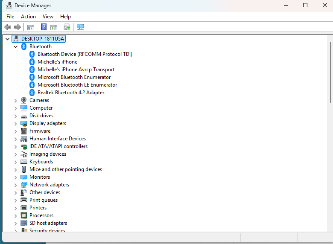Viewport: 333px width, 244px height.
Task: Click the Human Interface Devices icon
Action: 24,139
